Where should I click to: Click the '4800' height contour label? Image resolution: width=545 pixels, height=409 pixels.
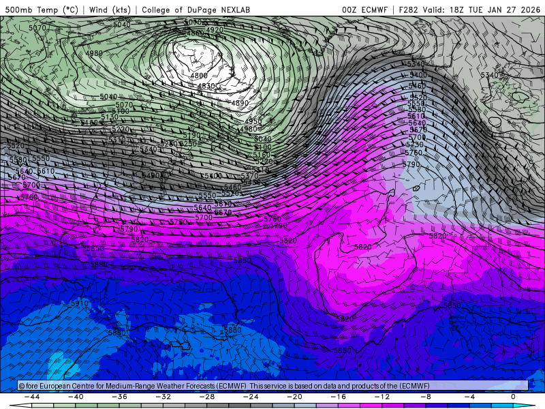click(199, 76)
